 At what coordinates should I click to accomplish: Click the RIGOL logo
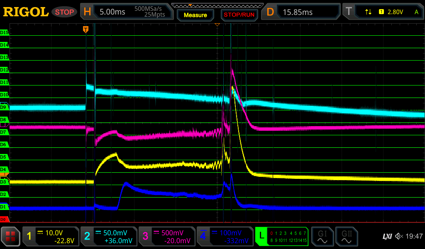coord(26,12)
